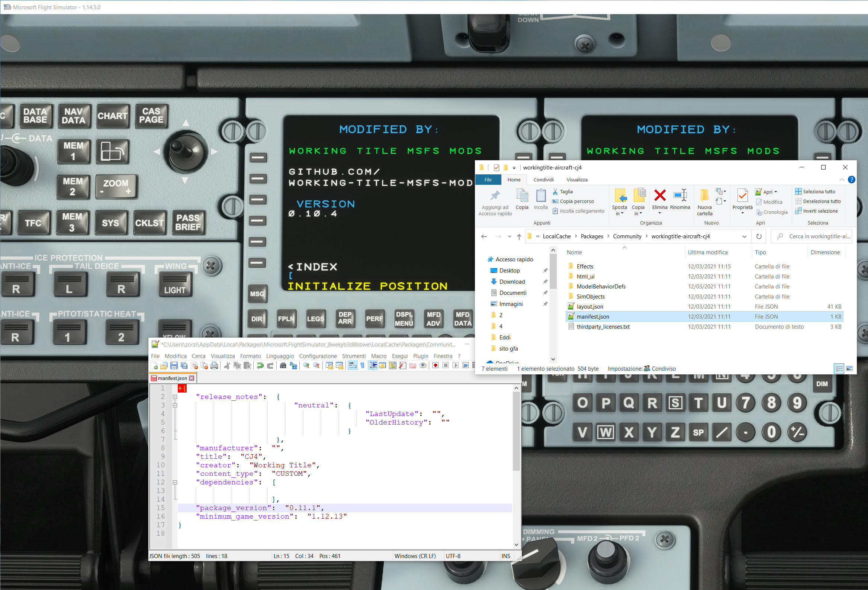Undo last edit with the undo arrow
Viewport: 868px width, 590px height.
click(x=260, y=366)
